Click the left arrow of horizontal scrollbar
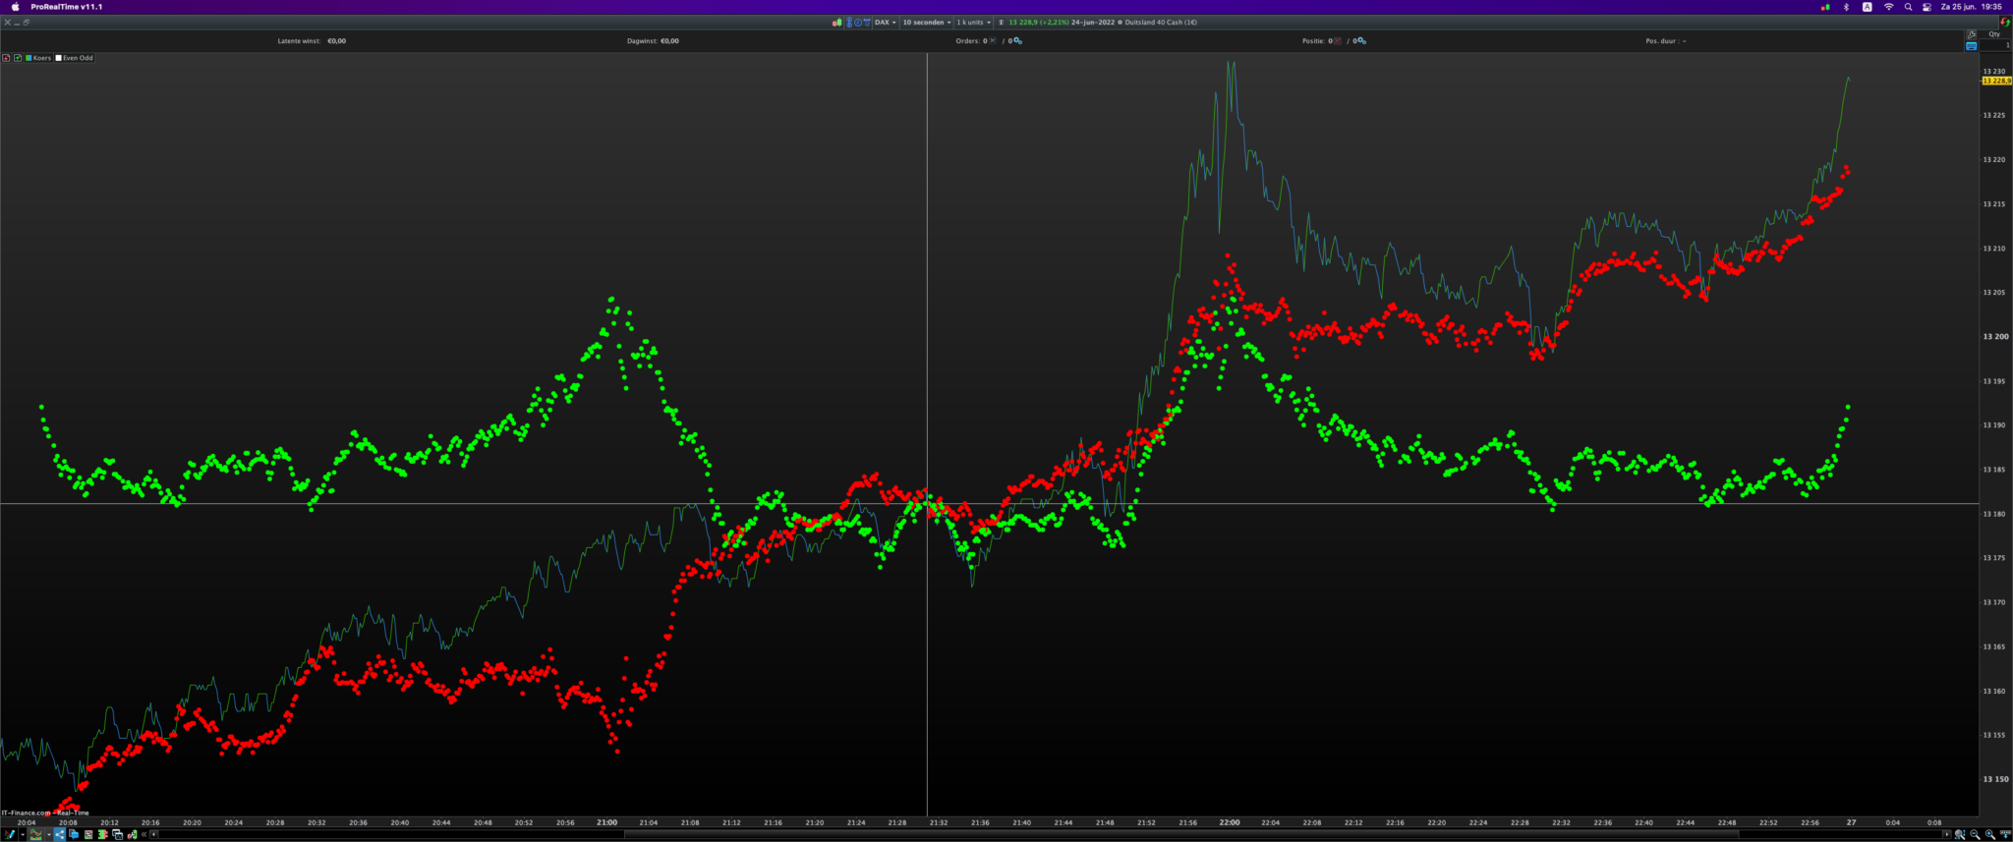This screenshot has height=842, width=2013. [154, 834]
